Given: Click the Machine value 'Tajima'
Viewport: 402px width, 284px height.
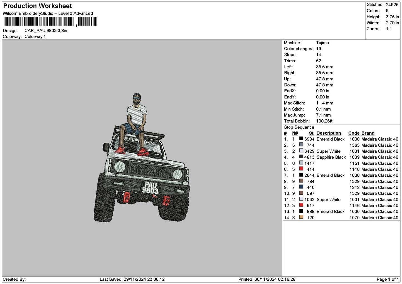Looking at the screenshot, I should point(322,43).
